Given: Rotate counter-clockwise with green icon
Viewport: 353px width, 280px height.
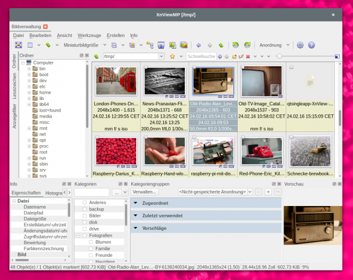Looking at the screenshot, I should 236,45.
